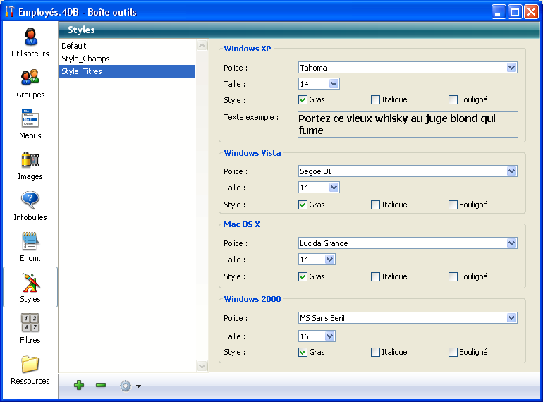
Task: Open the Windows 2000 Taille dropdown
Action: [x=330, y=336]
